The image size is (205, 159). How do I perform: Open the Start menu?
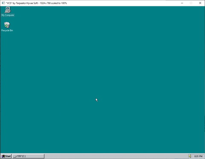6,156
